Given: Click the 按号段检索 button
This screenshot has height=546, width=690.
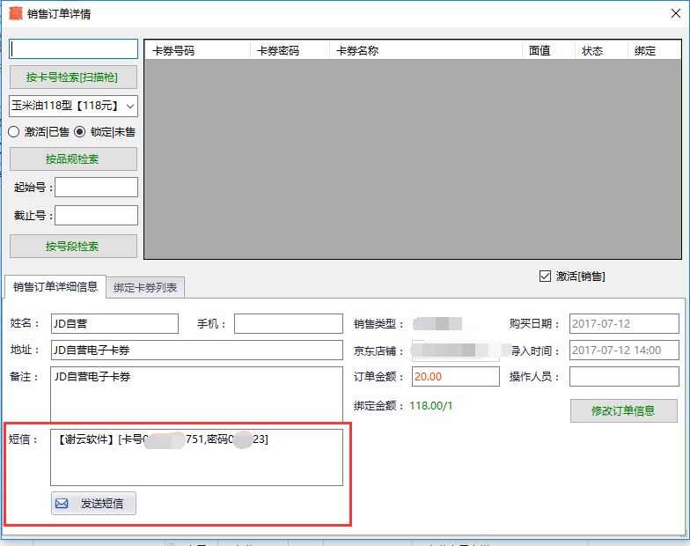Looking at the screenshot, I should 74,247.
